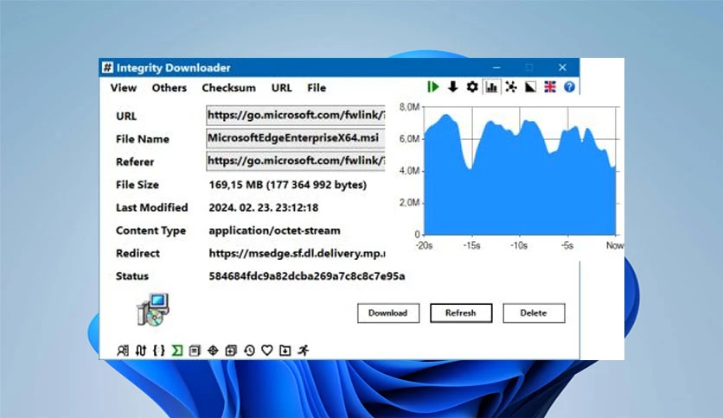Open help with the blue question mark
This screenshot has height=418, width=723.
pyautogui.click(x=569, y=86)
